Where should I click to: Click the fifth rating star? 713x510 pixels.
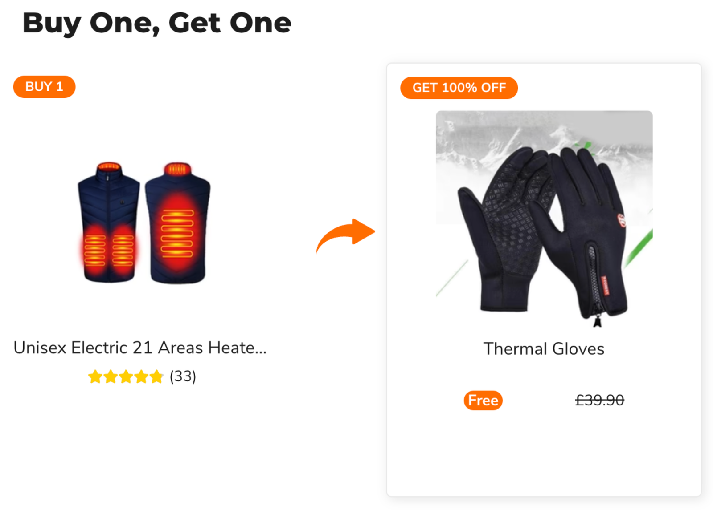[156, 377]
